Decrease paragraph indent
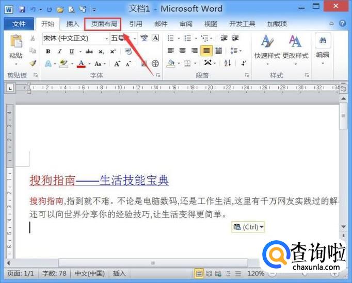The height and width of the screenshot is (283, 352). pyautogui.click(x=224, y=38)
